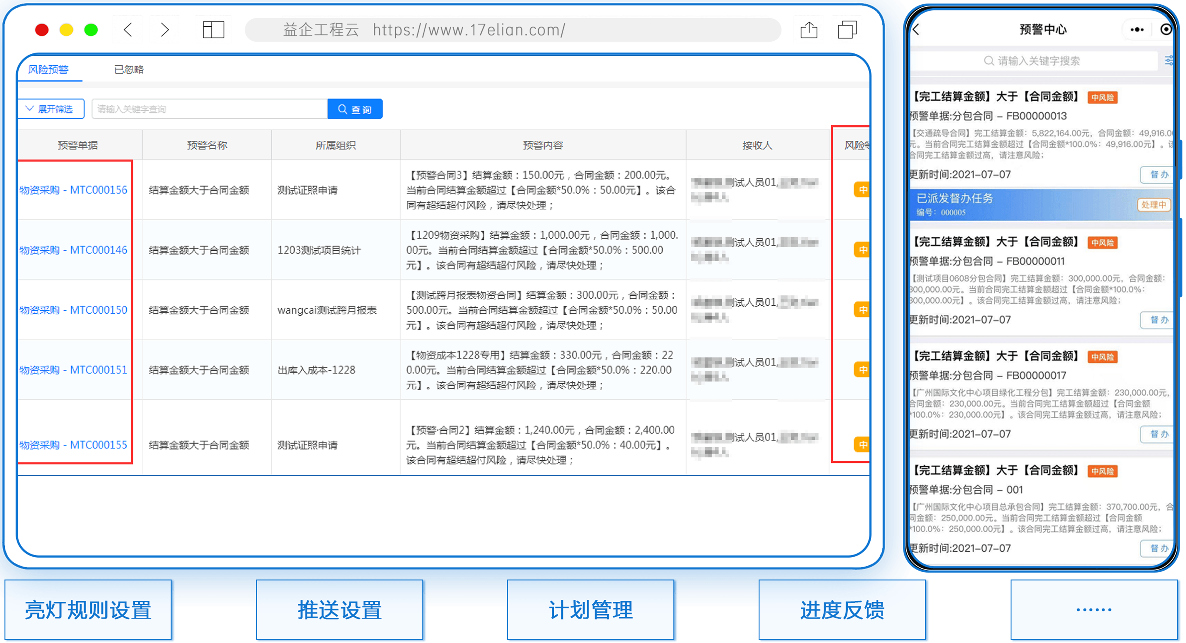Open link 物资采购 - MTC000146
This screenshot has width=1186, height=643.
73,250
